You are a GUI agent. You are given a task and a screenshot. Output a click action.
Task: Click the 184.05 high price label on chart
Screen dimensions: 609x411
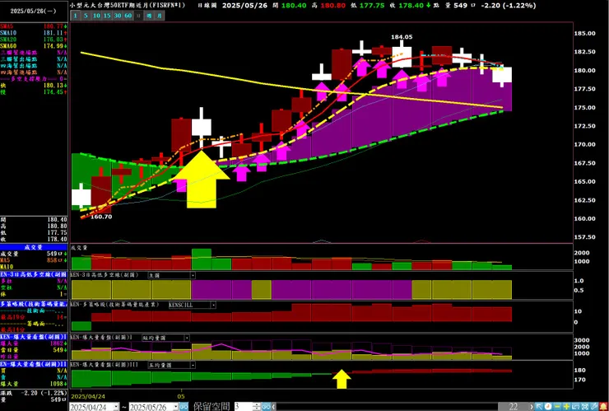pos(402,37)
